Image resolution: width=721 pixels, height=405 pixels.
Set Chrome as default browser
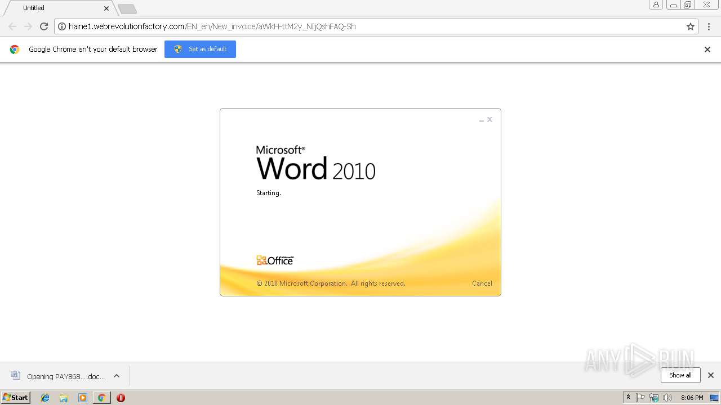pyautogui.click(x=200, y=49)
